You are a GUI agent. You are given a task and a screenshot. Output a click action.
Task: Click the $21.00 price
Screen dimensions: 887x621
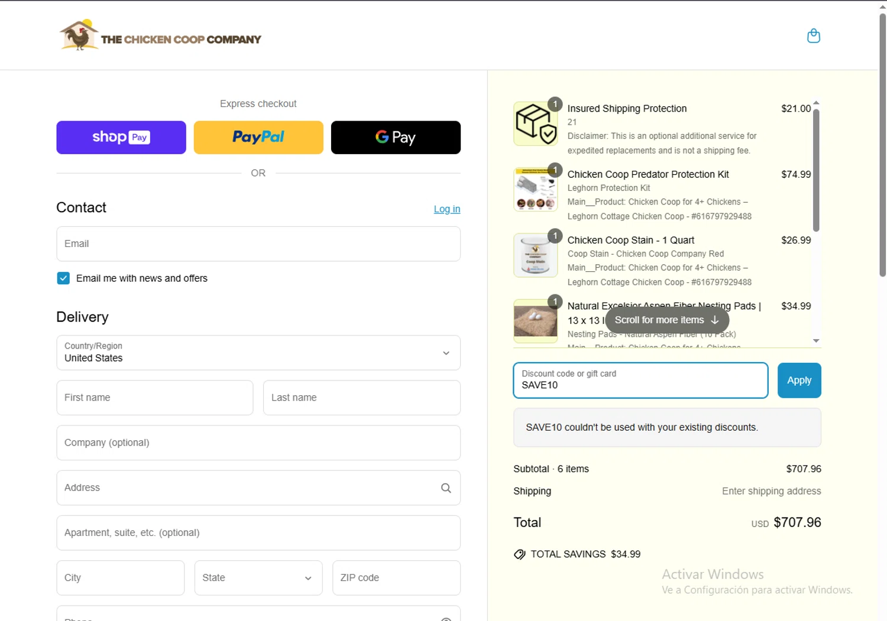pyautogui.click(x=796, y=109)
